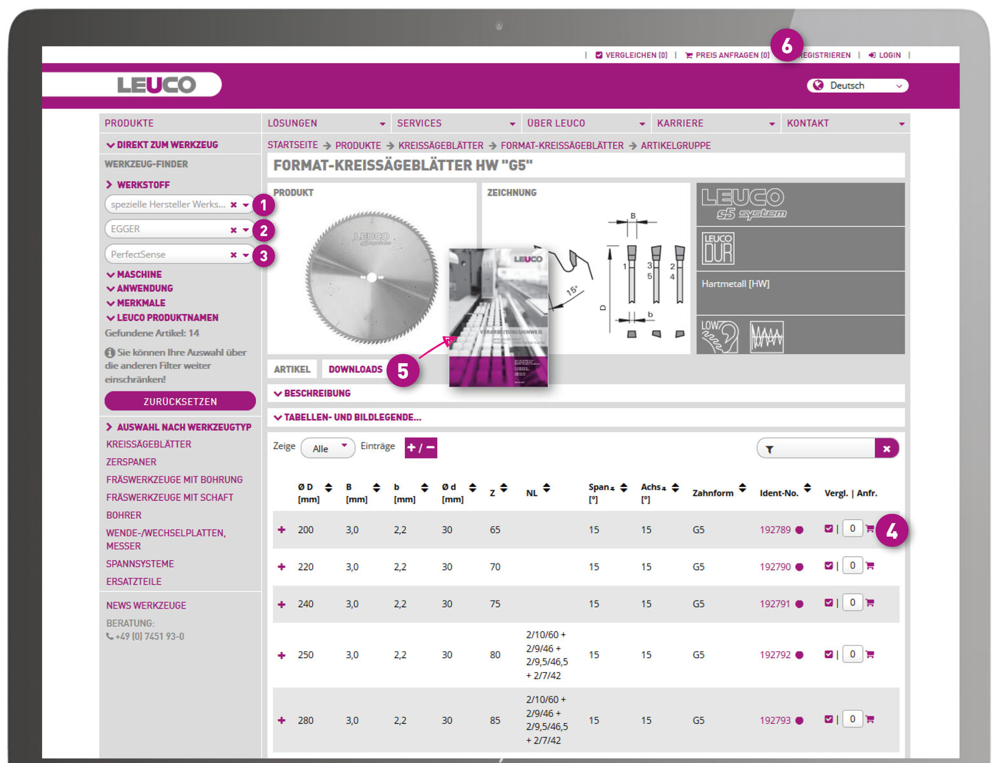This screenshot has height=763, width=997.
Task: Open PREIS ANFRAGEN (0) link
Action: pyautogui.click(x=727, y=55)
